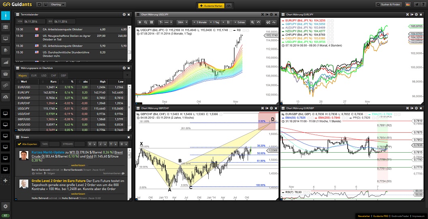Open the settings gear in the left sidebar
The width and height of the screenshot is (428, 219).
click(x=6, y=206)
